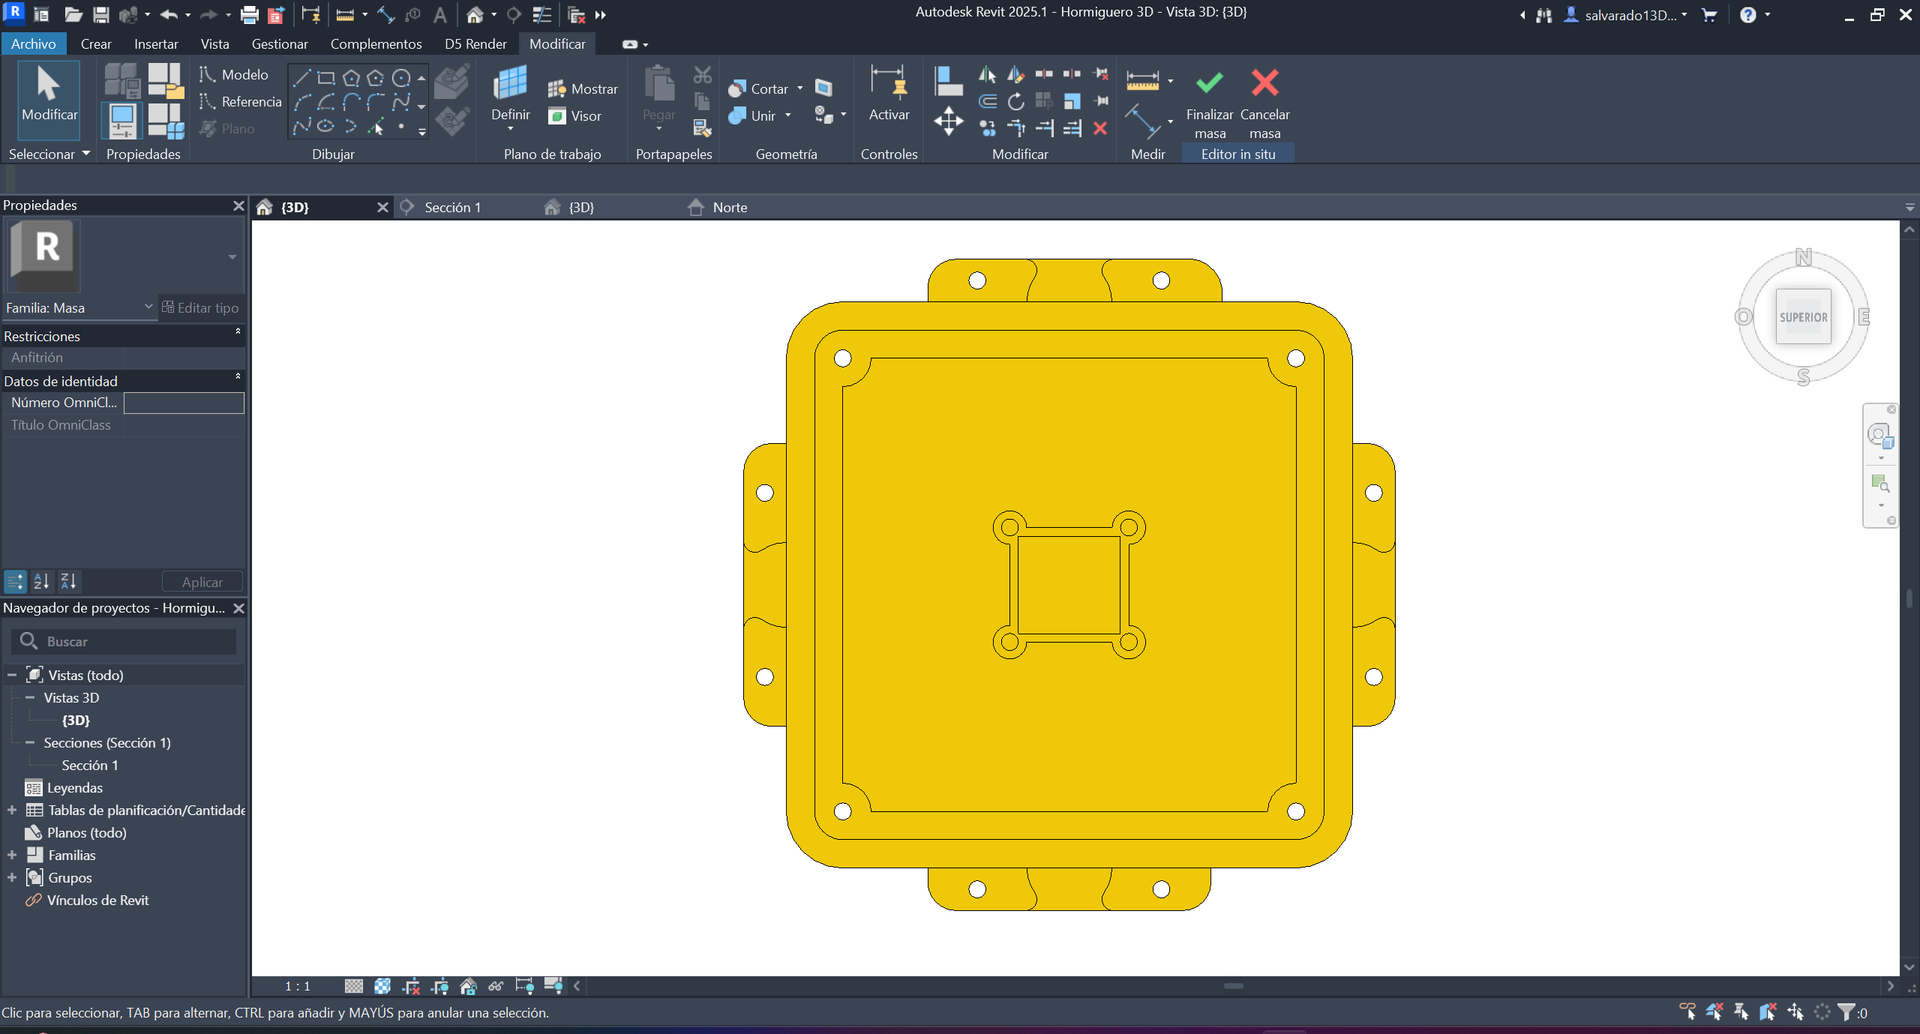Viewport: 1920px width, 1034px height.
Task: Toggle the Propiedades palette button
Action: click(x=121, y=121)
